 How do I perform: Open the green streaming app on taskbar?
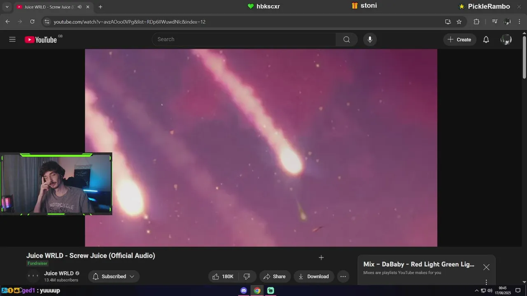click(x=270, y=291)
